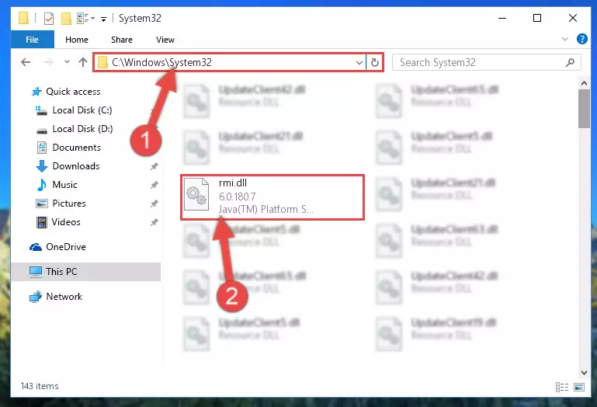
Task: Select OneDrive in navigation pane
Action: [66, 247]
